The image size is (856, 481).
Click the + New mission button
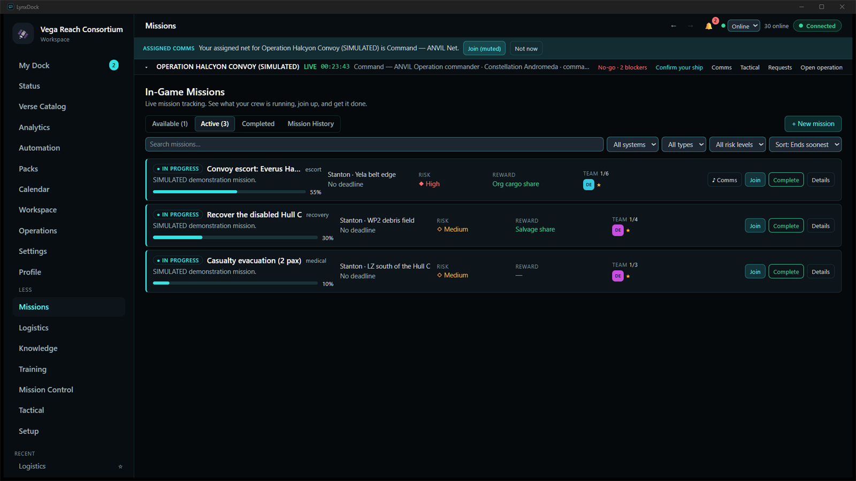tap(813, 124)
